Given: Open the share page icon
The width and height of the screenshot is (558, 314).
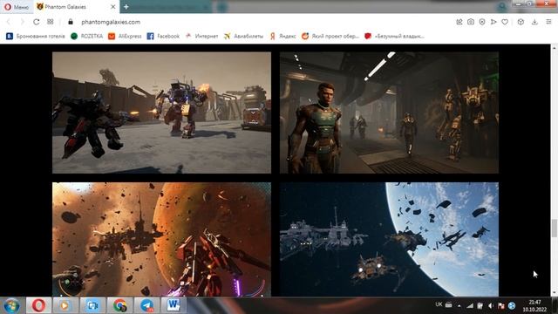Looking at the screenshot, I should 459,22.
